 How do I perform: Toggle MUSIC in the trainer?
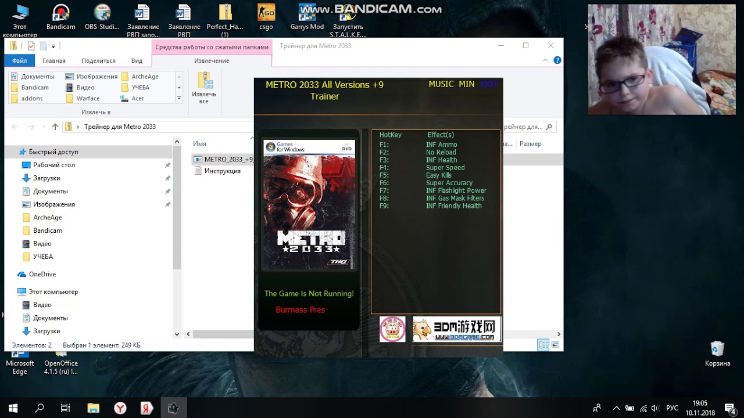coord(441,84)
